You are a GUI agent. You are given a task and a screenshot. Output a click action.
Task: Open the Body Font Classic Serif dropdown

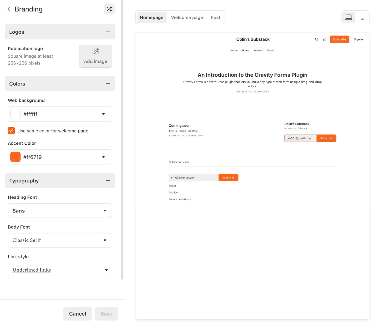pyautogui.click(x=60, y=240)
